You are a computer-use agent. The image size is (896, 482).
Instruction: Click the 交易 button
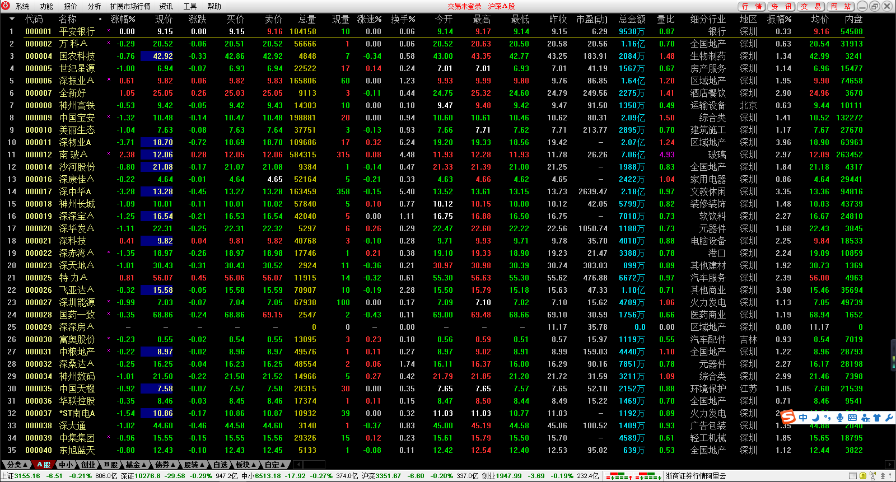[811, 6]
